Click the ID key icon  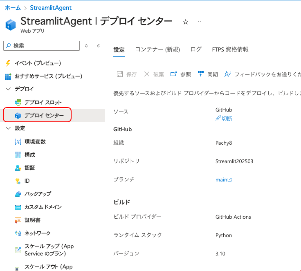18,181
